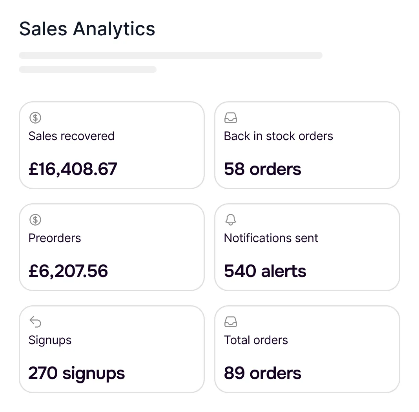Click the inbox icon above Back in stock orders
419x412 pixels.
pyautogui.click(x=231, y=118)
